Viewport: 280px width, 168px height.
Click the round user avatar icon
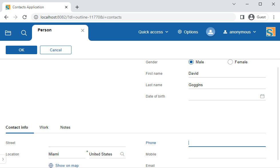click(x=211, y=32)
